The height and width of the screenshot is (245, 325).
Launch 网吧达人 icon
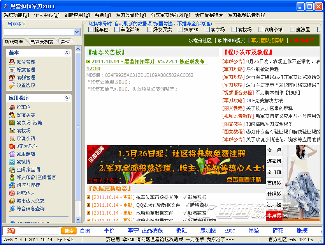12,193
